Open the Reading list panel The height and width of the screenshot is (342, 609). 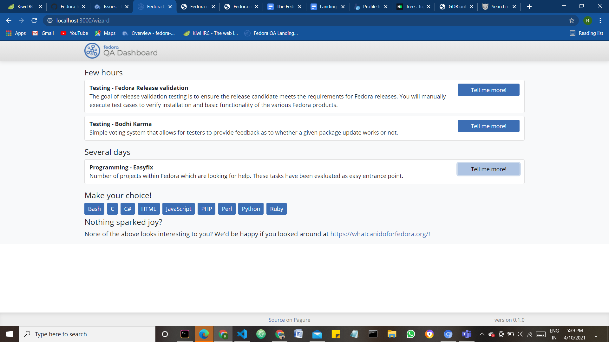pos(586,33)
